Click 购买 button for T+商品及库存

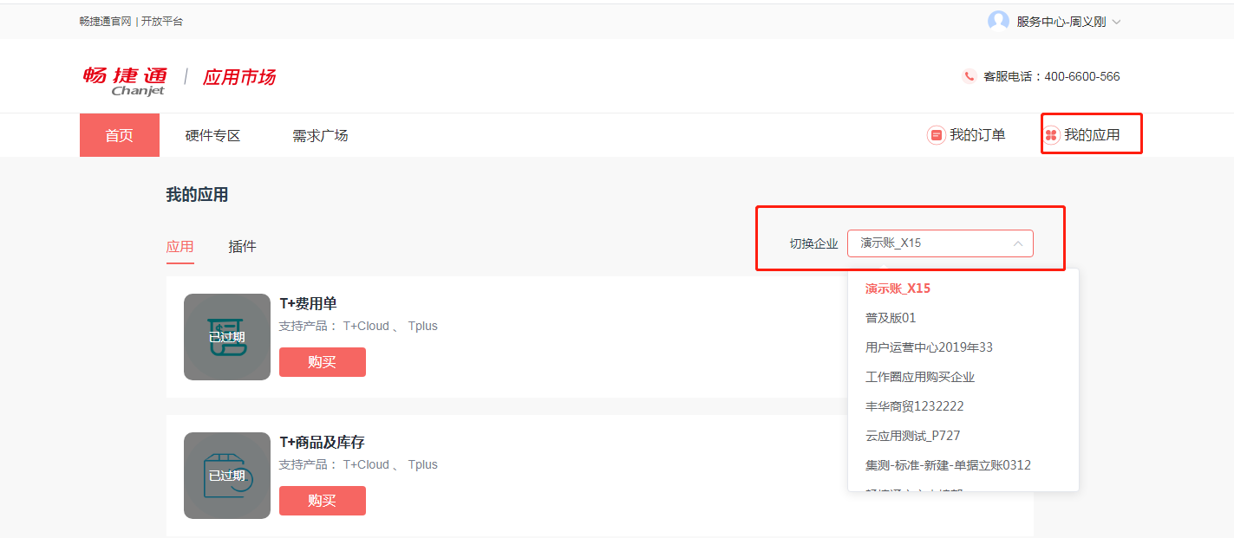coord(323,501)
